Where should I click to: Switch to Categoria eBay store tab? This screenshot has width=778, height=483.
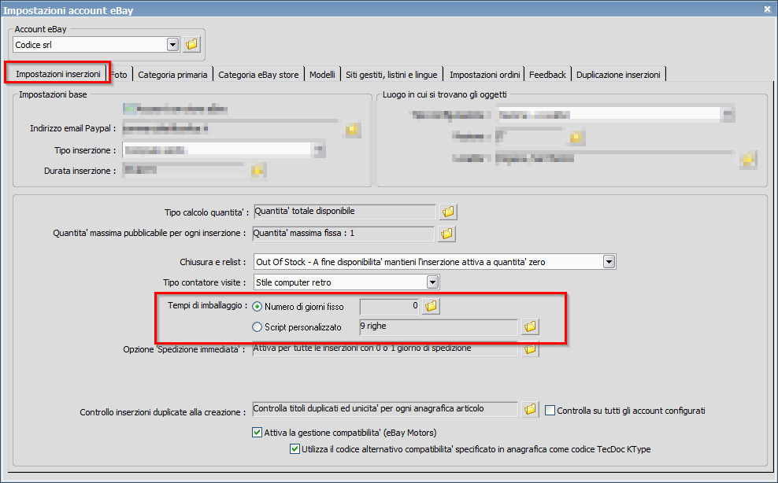click(258, 75)
